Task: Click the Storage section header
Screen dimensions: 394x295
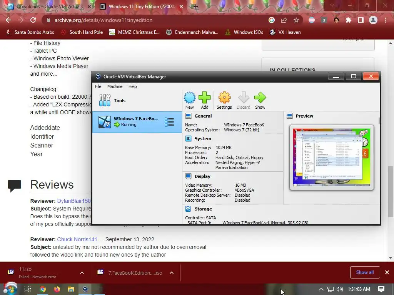Action: tap(203, 209)
